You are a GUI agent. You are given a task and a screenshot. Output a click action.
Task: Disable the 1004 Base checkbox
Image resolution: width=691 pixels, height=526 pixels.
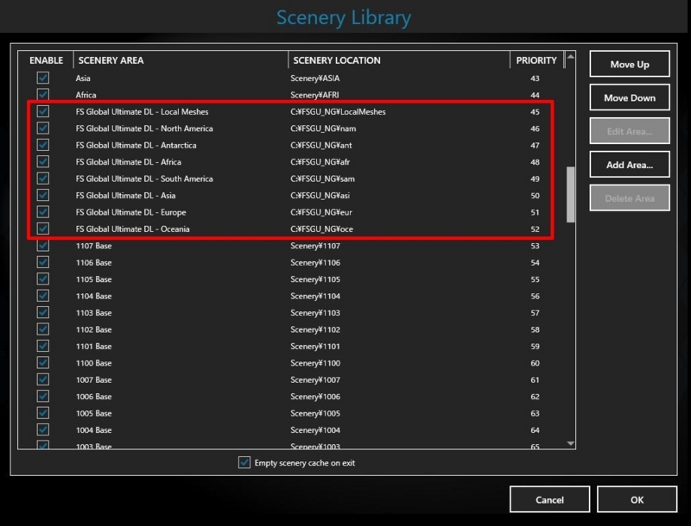coord(42,429)
